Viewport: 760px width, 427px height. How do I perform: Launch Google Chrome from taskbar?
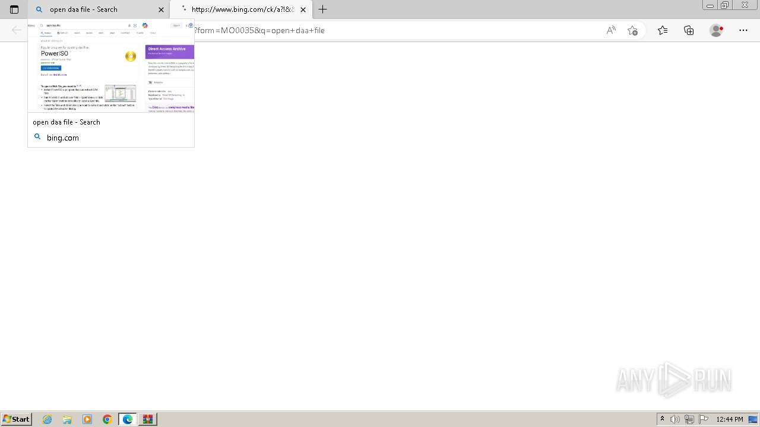click(x=107, y=419)
